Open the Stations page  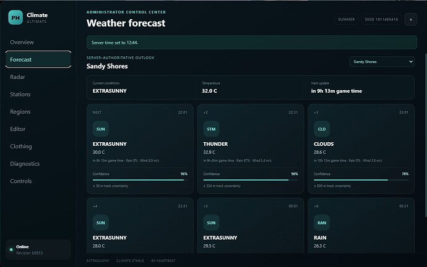tap(38, 95)
